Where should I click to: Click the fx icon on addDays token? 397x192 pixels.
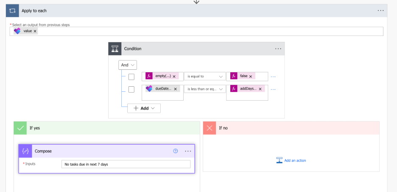coord(234,88)
